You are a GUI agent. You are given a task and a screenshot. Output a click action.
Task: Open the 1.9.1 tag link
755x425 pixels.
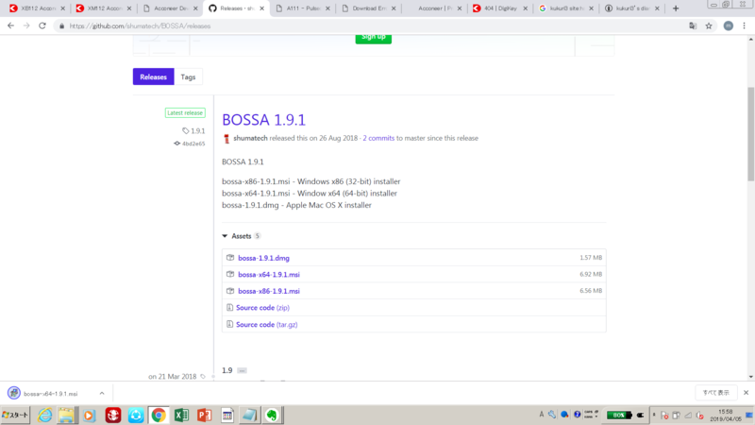[193, 130]
